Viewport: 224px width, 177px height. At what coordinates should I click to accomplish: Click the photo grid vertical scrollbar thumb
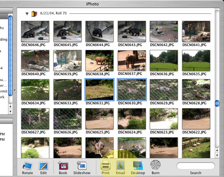pos(217,103)
